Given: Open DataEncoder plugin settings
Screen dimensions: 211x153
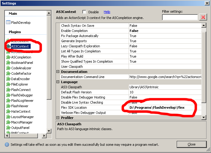Looking at the screenshot, I should pos(20,79).
